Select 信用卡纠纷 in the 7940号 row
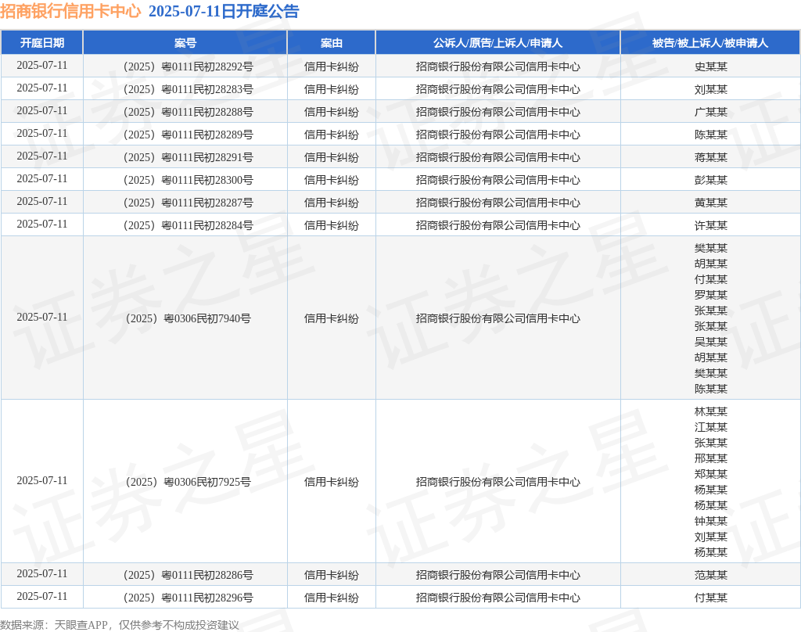Viewport: 801px width, 632px height. click(332, 318)
